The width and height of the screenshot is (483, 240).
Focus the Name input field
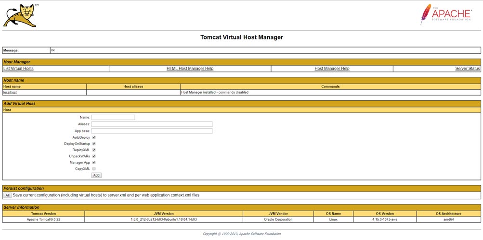tap(113, 117)
